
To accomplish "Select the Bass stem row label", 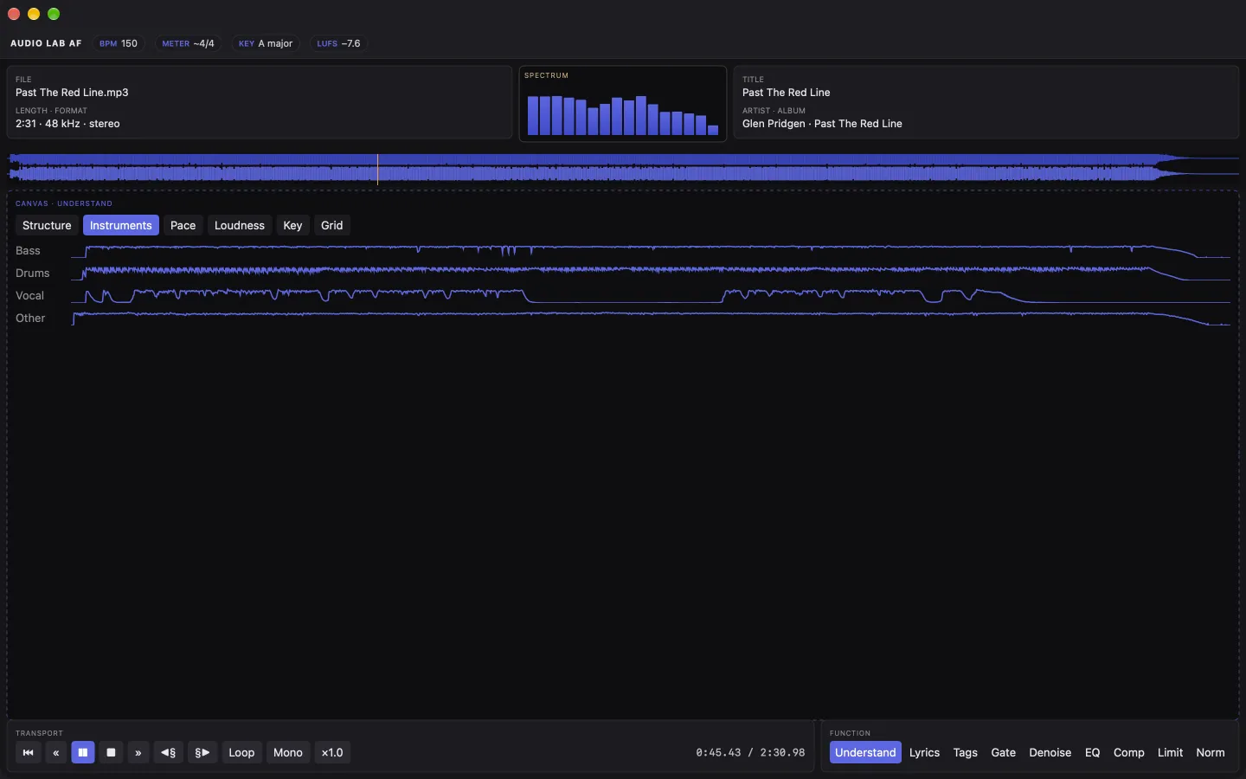I will [x=28, y=251].
